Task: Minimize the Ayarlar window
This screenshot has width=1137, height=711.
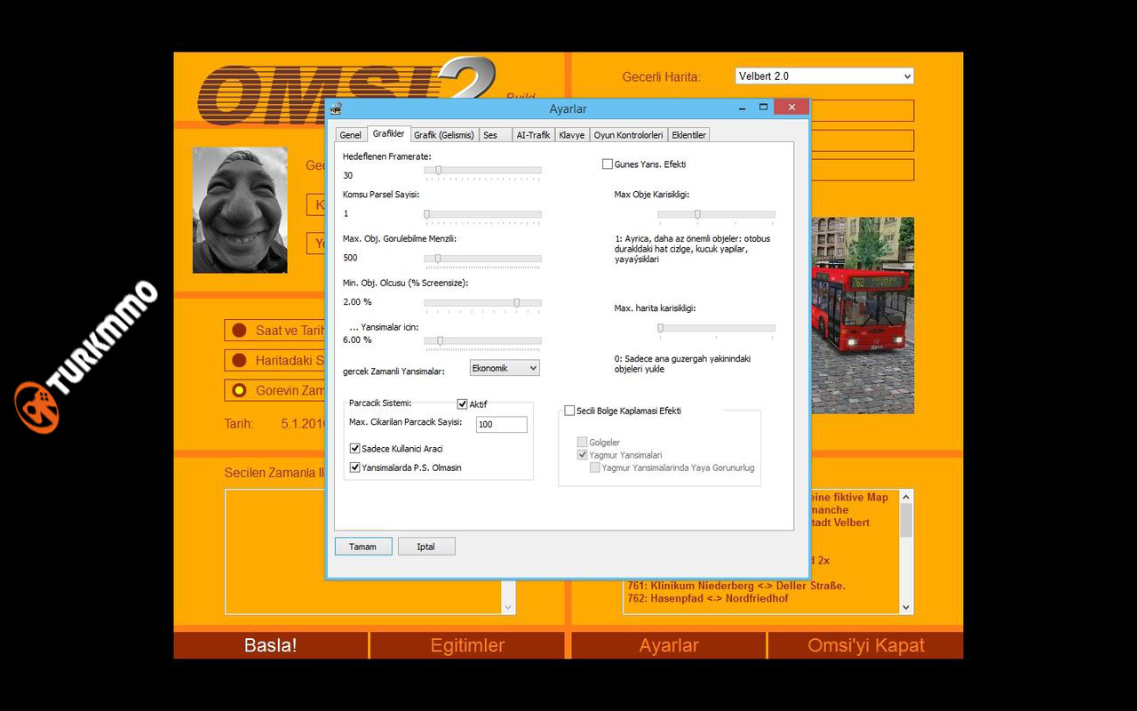Action: (743, 108)
